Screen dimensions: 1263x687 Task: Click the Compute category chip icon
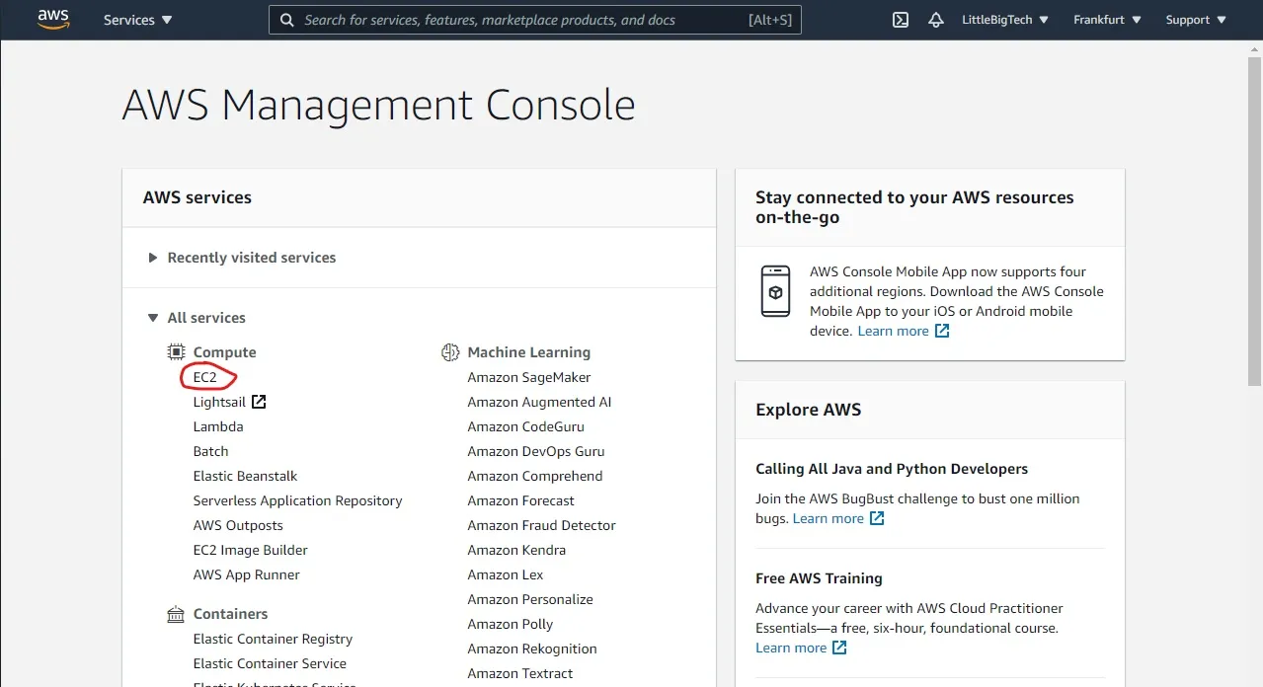click(x=176, y=352)
